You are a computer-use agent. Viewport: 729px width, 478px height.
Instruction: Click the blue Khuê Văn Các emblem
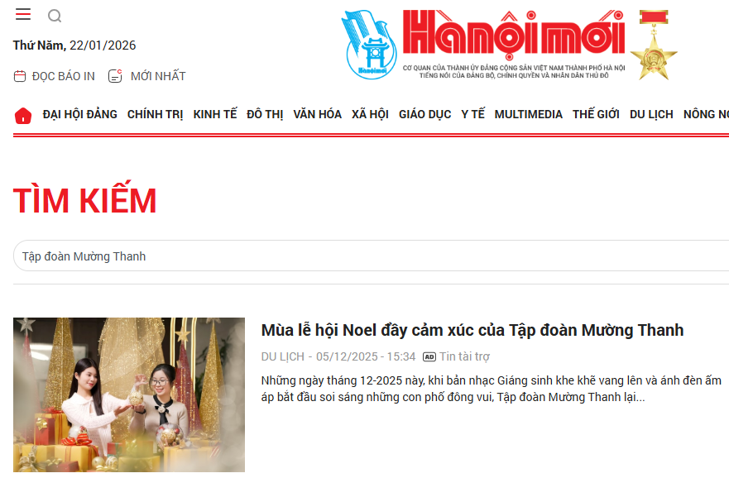coord(369,45)
